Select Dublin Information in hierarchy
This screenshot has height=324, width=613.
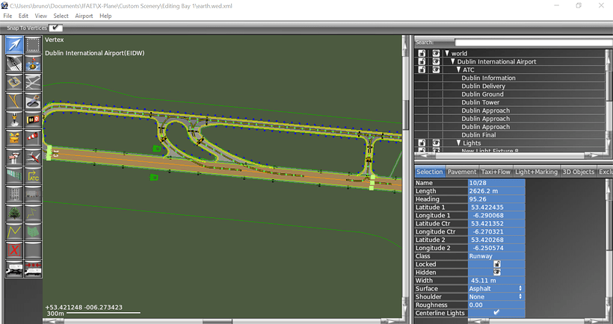tap(488, 78)
